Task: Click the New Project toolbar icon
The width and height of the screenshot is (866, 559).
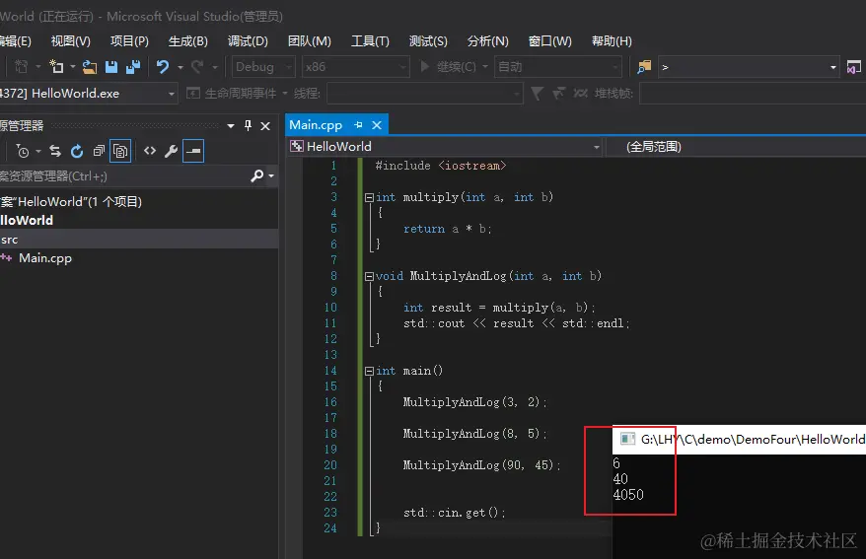Action: click(x=56, y=67)
